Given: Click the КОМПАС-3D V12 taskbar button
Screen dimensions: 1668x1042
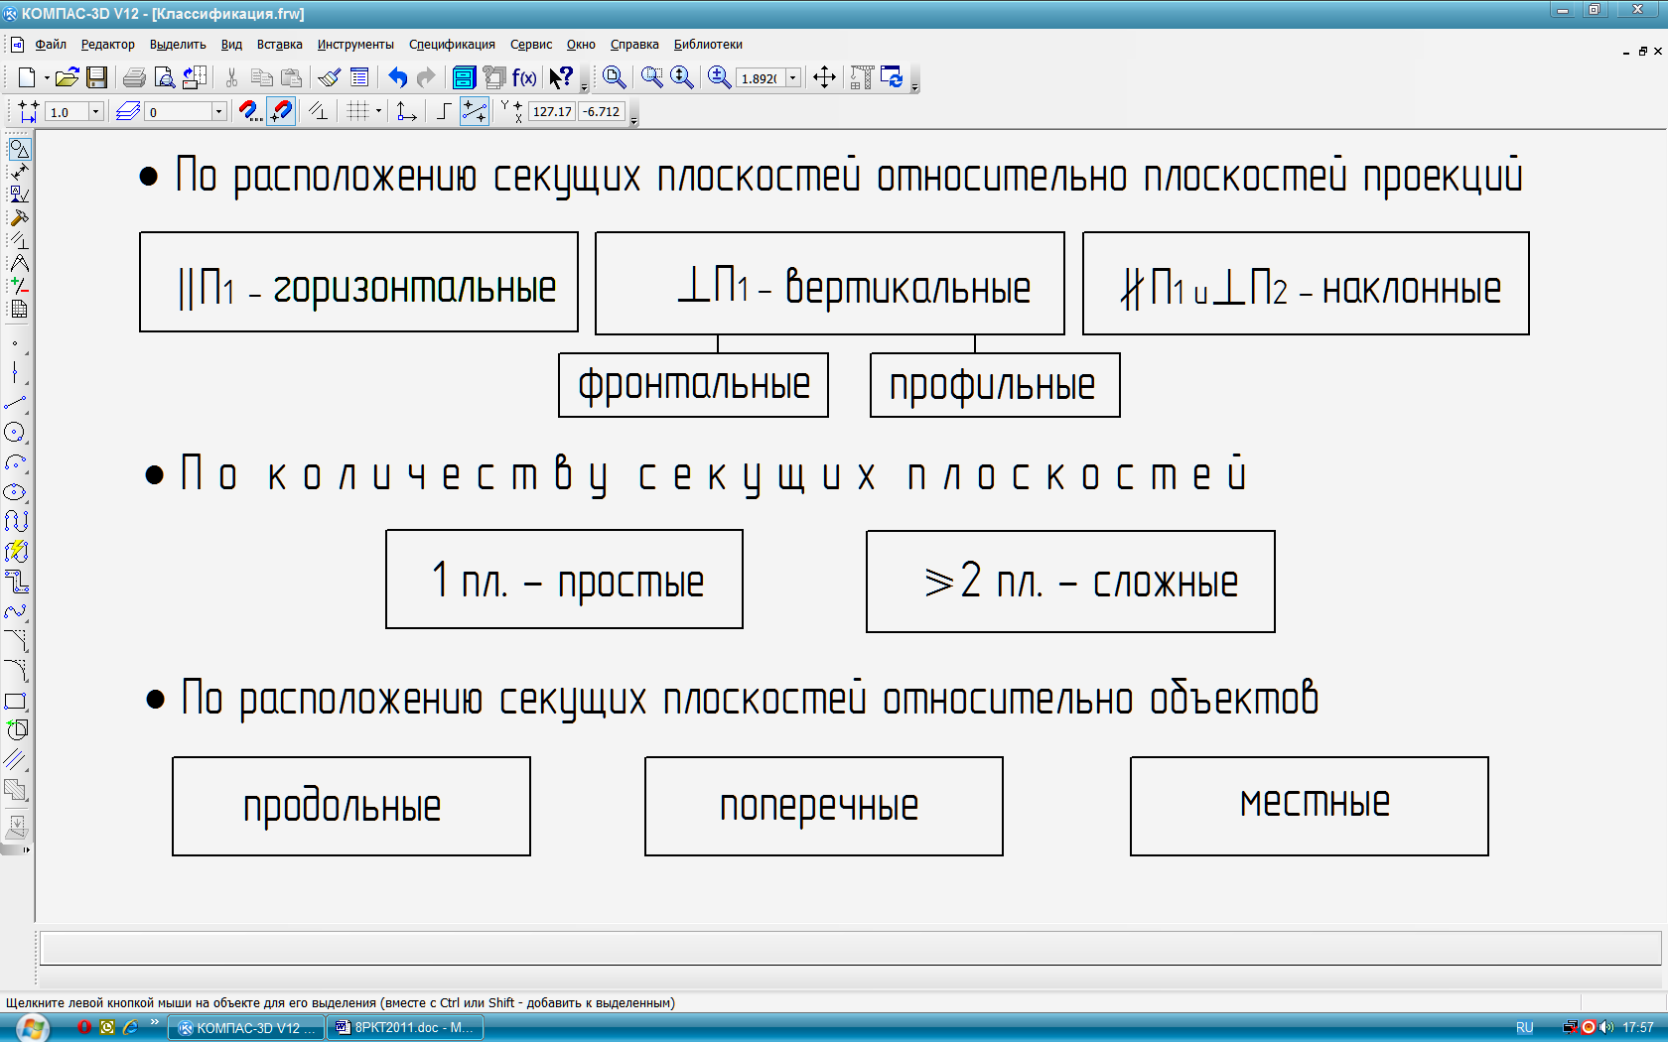Looking at the screenshot, I should tap(246, 1027).
